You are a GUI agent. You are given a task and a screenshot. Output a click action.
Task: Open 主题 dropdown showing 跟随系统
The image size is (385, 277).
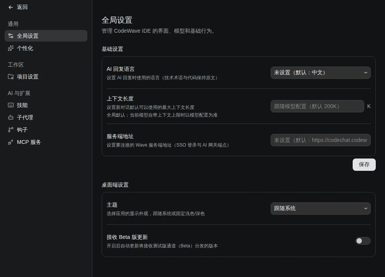pyautogui.click(x=320, y=209)
